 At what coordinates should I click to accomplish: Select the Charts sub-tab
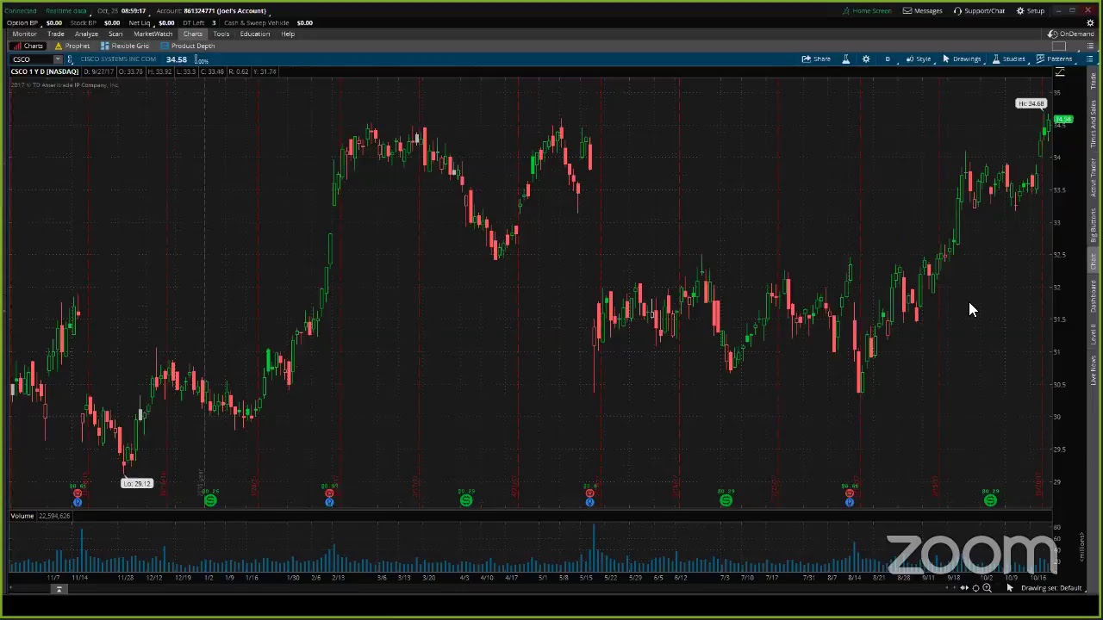28,46
